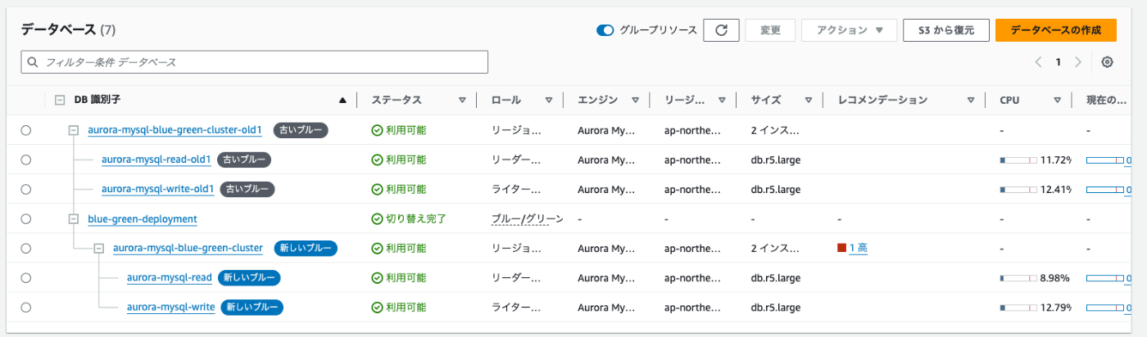Click ブルー/グリーン role text
The height and width of the screenshot is (337, 1147).
528,219
